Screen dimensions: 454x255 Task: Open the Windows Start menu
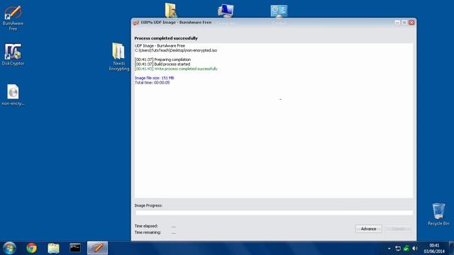[9, 248]
